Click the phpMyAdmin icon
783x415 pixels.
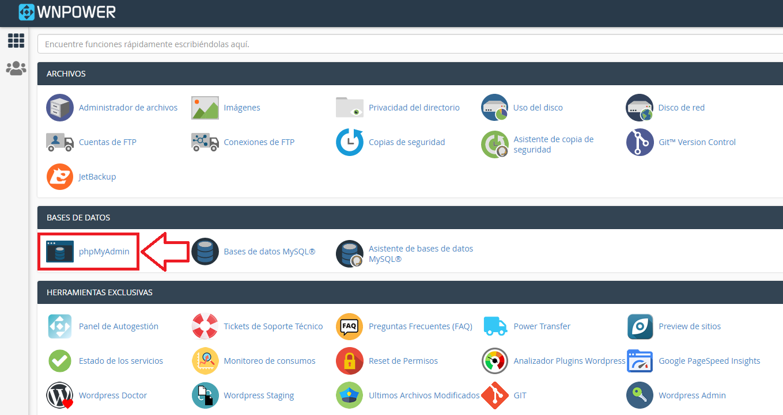pyautogui.click(x=60, y=252)
